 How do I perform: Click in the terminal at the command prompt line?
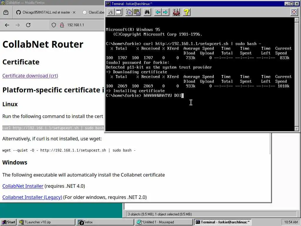coord(145,96)
